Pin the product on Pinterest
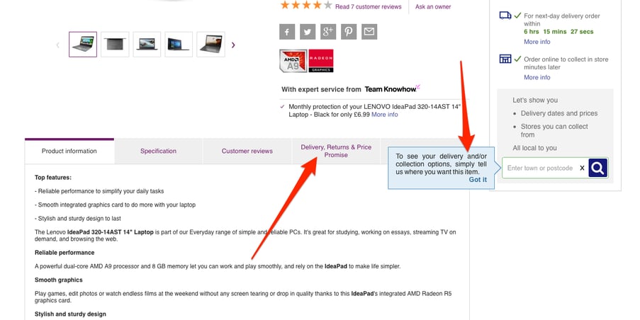 point(349,32)
